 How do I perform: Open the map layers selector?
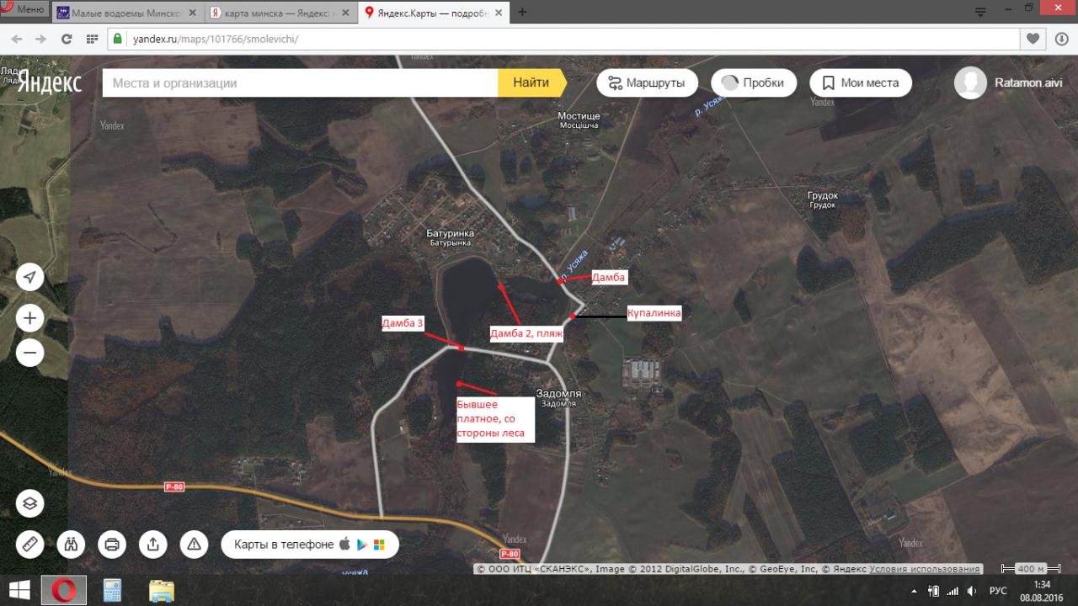click(29, 503)
